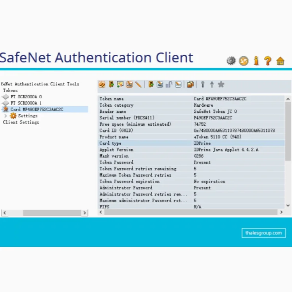This screenshot has width=292, height=292.
Task: Select Maximum Token Password retries row
Action: (191, 175)
